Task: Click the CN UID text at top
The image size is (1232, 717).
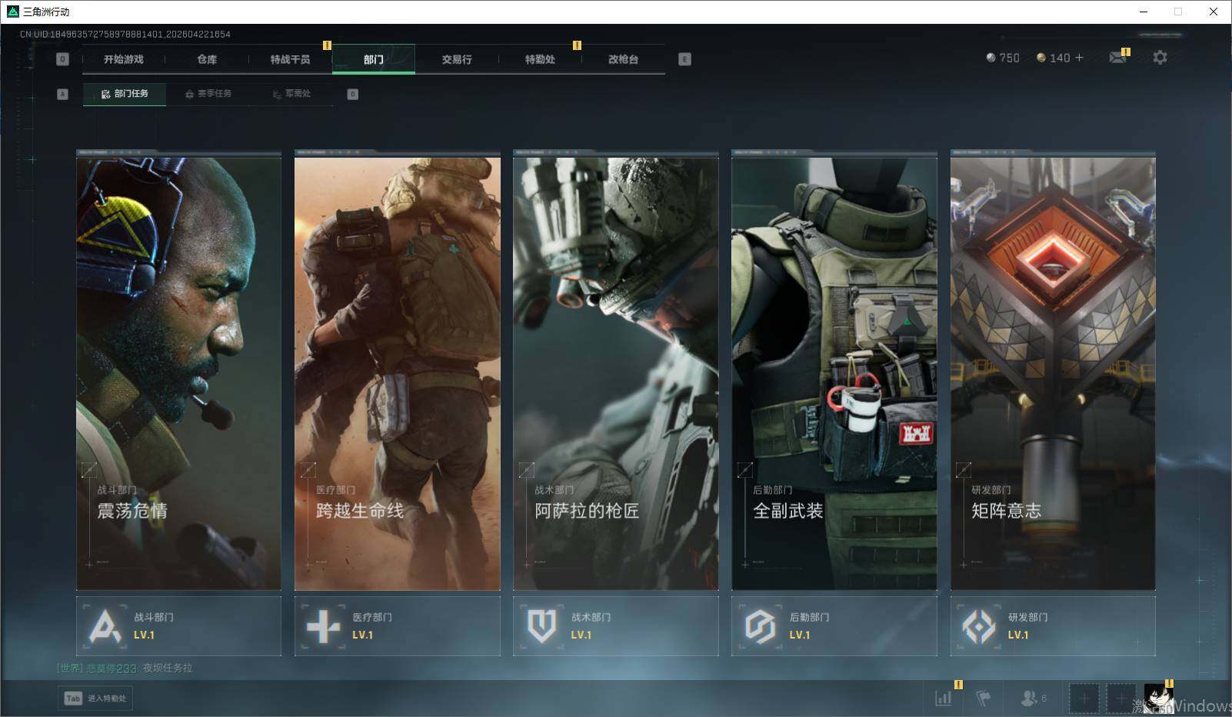Action: pos(125,35)
